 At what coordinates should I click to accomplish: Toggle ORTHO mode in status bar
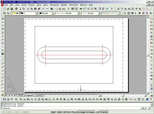pos(66,112)
